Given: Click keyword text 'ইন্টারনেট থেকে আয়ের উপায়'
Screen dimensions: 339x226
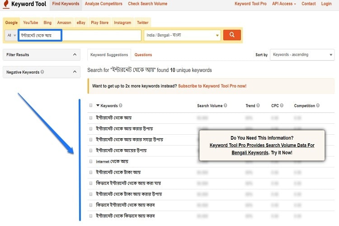Looking at the screenshot, I should [121, 151].
